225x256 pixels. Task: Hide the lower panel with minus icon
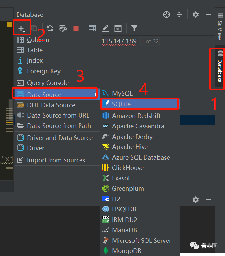pyautogui.click(x=209, y=200)
